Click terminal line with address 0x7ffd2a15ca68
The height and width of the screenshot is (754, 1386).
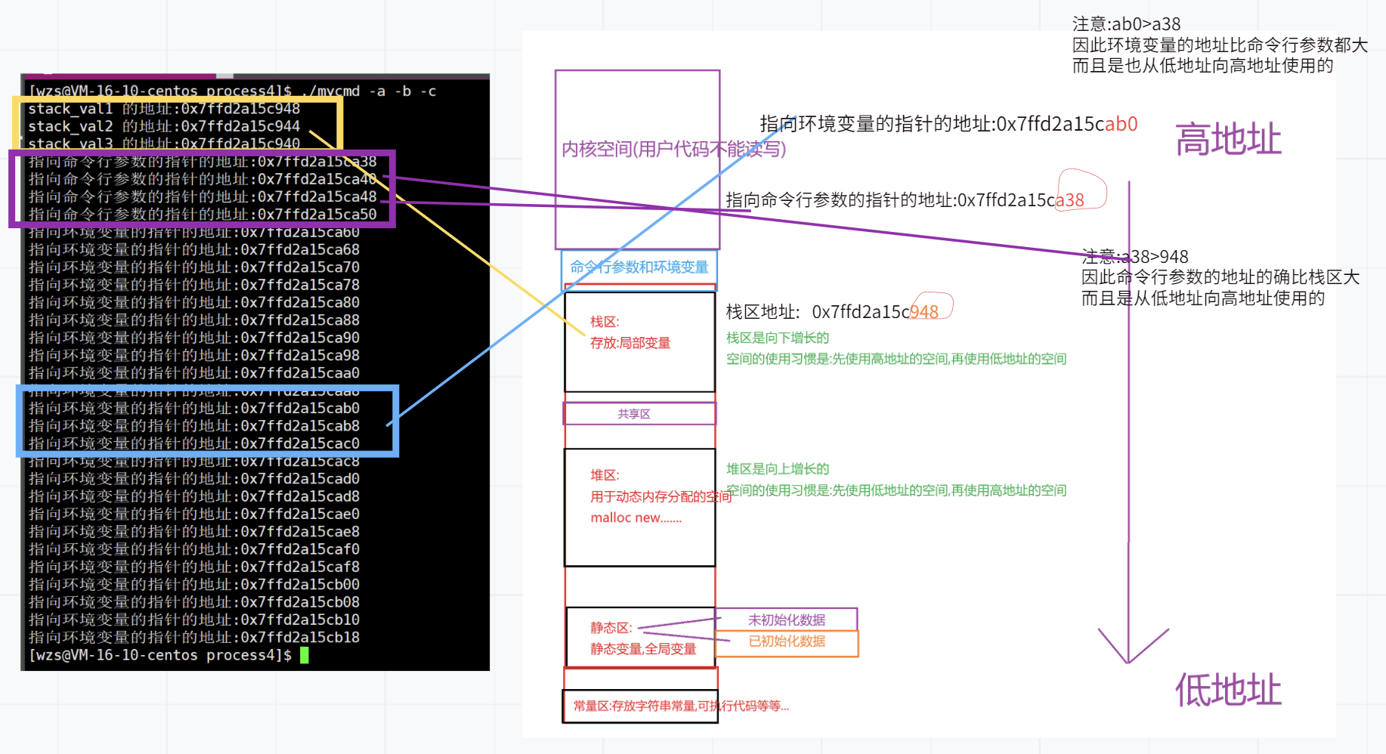(x=194, y=249)
